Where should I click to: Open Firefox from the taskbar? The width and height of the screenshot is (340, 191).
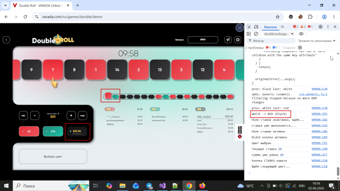[202, 186]
